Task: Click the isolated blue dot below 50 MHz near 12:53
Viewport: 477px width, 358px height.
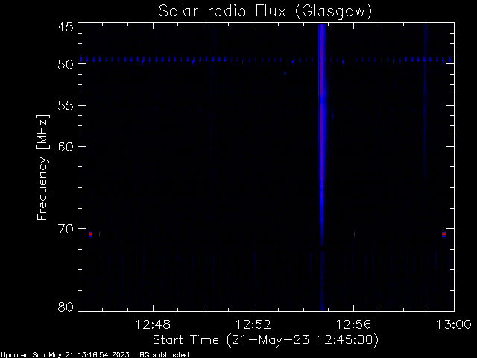Action: [x=285, y=73]
